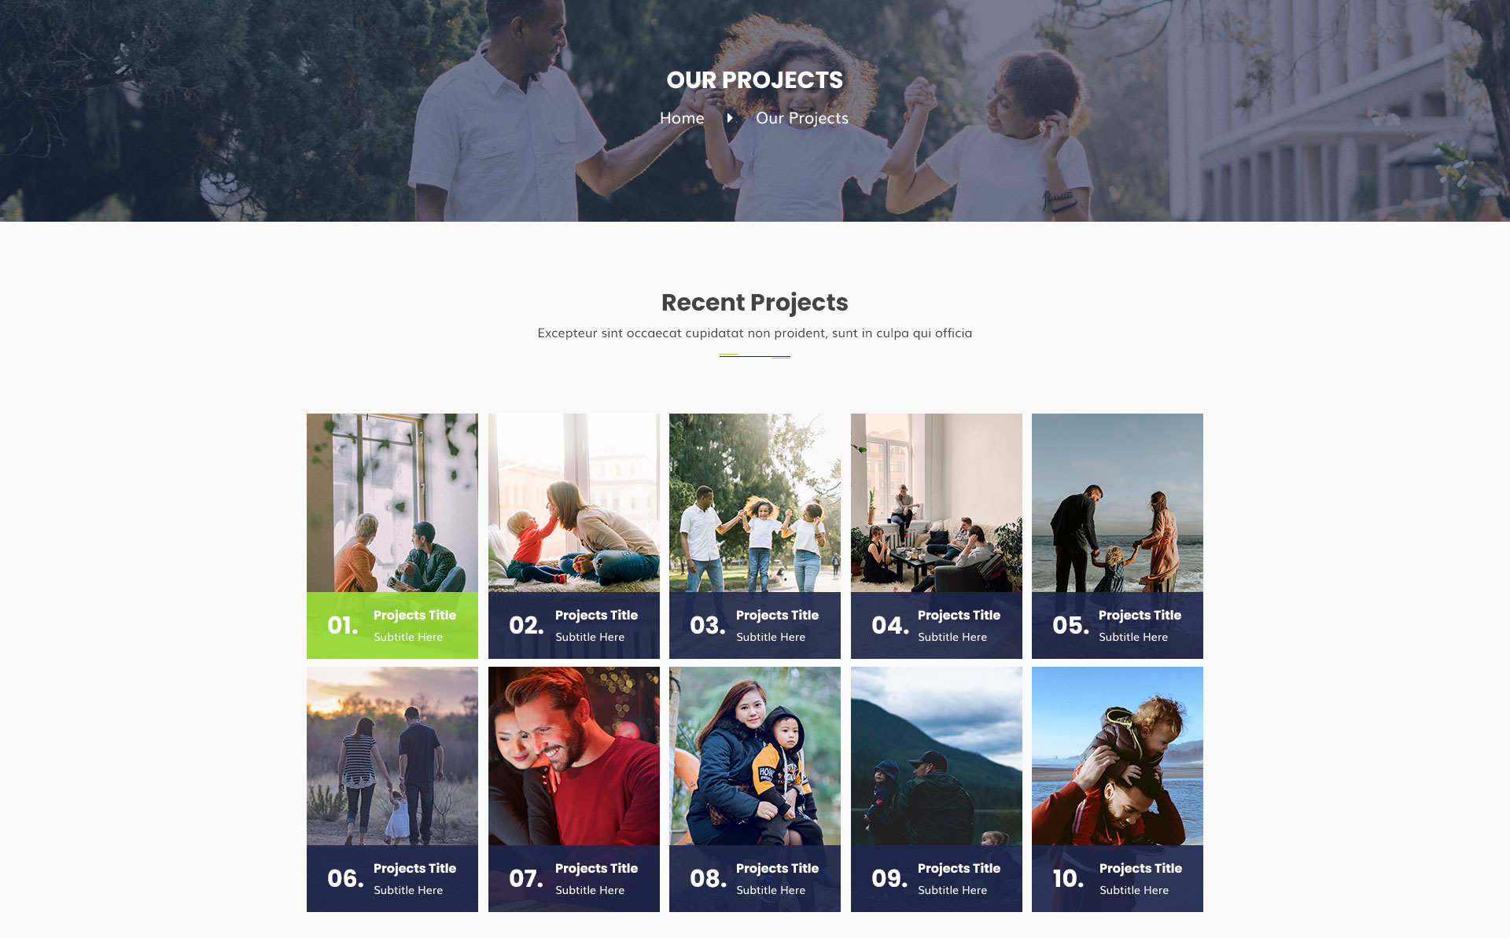
Task: Click the green 01. Projects Title caption
Action: (392, 625)
